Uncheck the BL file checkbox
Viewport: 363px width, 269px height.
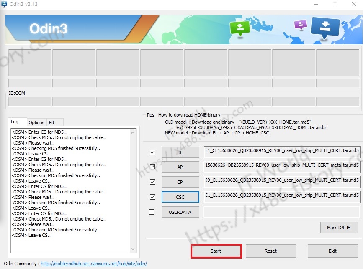click(x=152, y=152)
